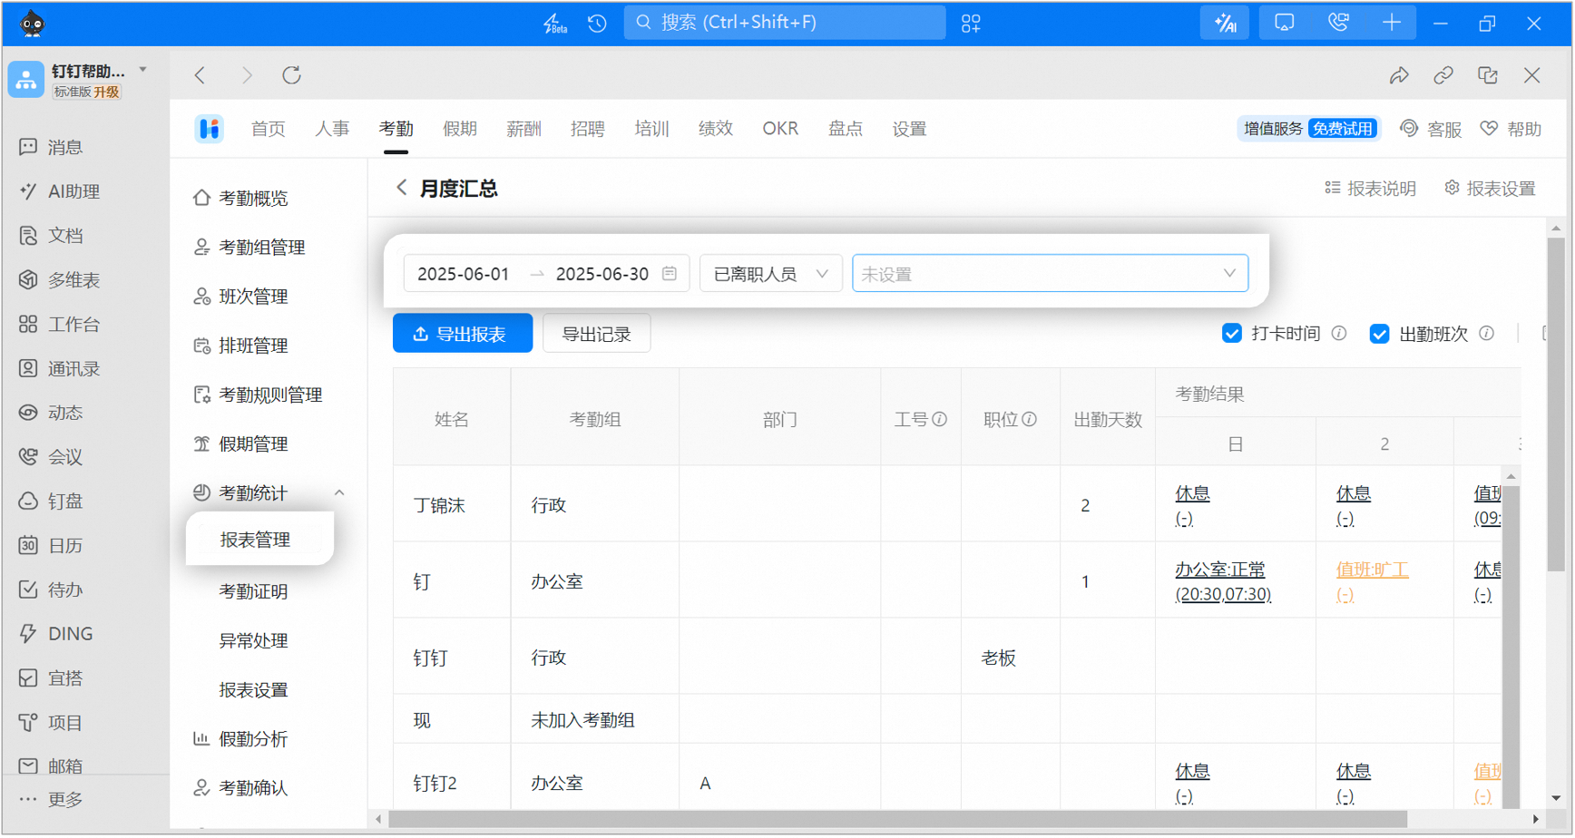Open the 多维表 sidebar icon
Screen dimensions: 1575x838
click(28, 280)
